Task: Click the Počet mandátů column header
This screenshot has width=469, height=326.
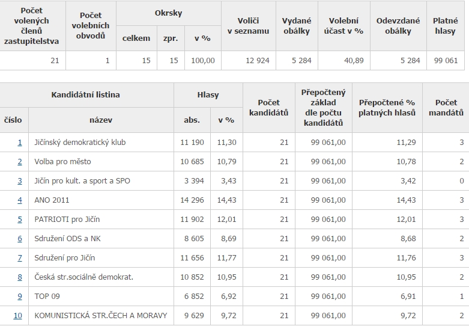Action: (x=445, y=108)
